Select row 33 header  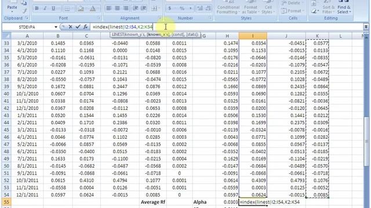[6, 43]
